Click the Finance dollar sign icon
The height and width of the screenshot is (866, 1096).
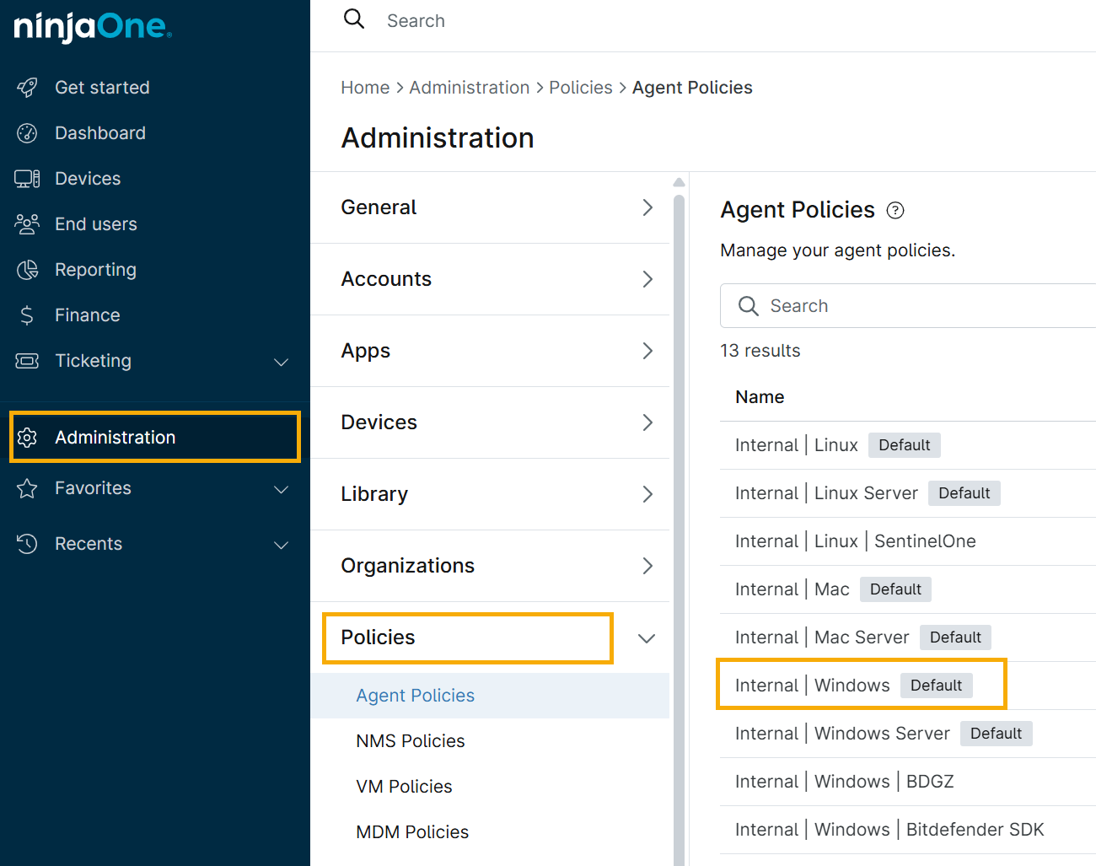(27, 315)
